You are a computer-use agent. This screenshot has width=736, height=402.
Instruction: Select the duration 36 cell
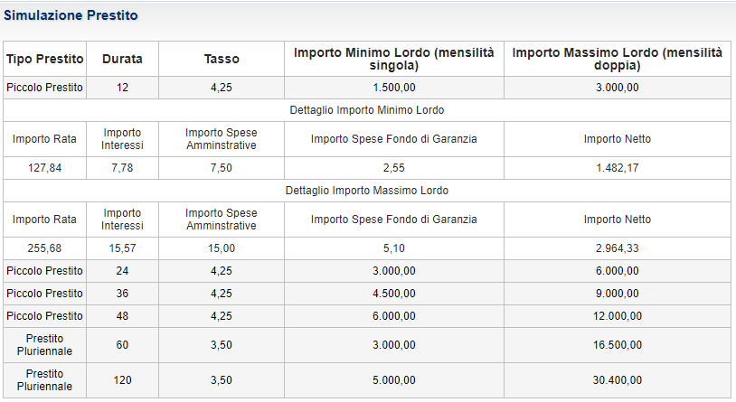[122, 294]
